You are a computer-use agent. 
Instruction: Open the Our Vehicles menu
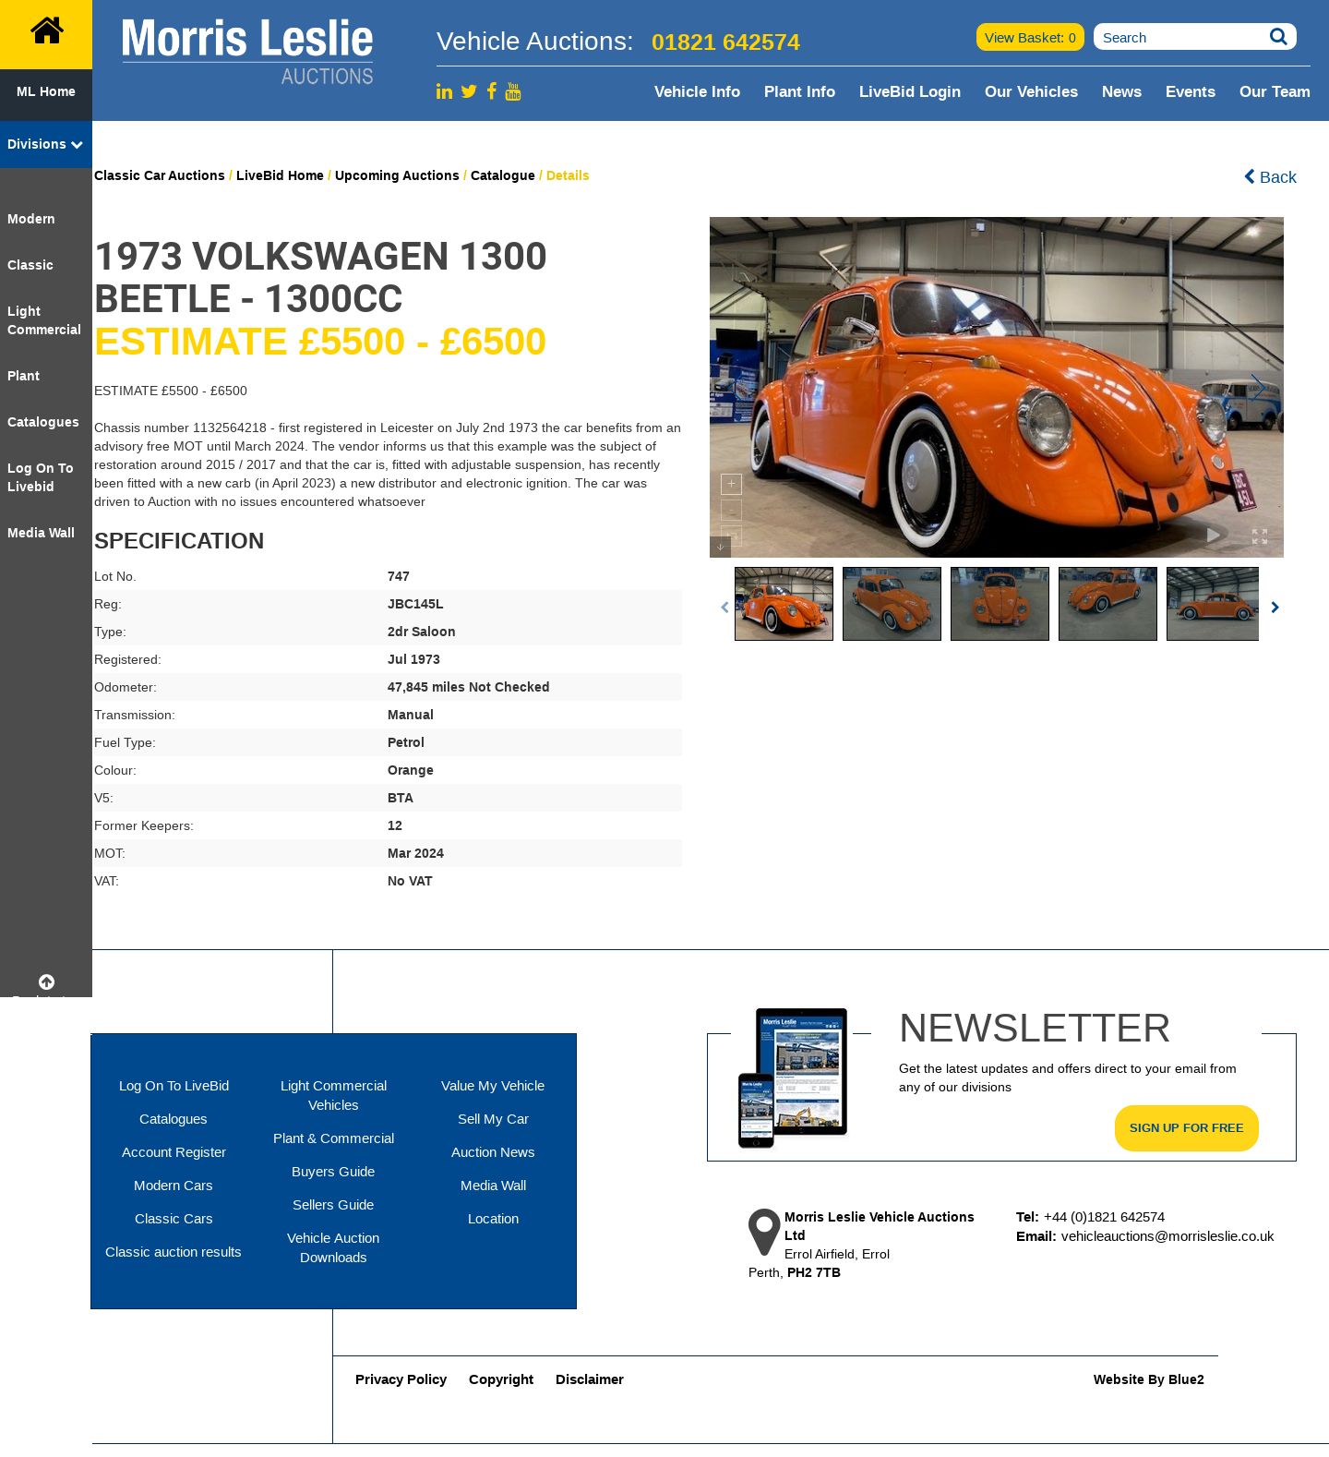[1031, 91]
